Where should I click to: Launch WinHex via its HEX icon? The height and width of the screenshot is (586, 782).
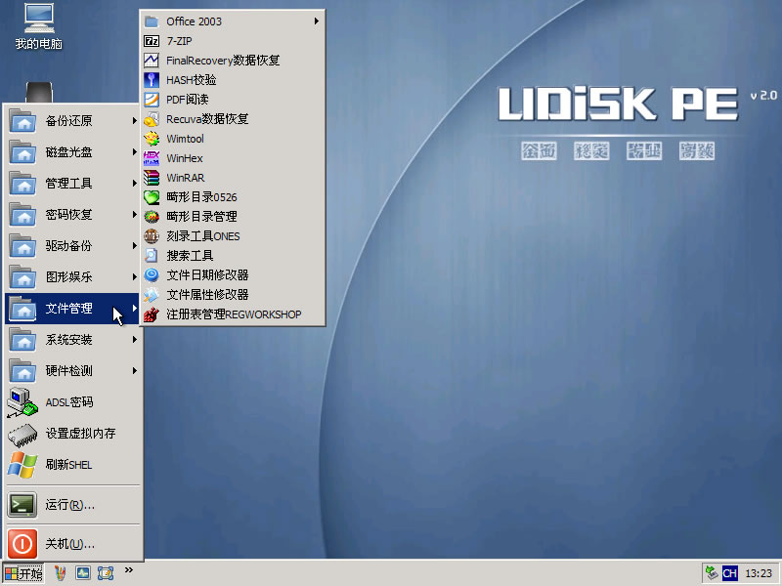[x=152, y=158]
